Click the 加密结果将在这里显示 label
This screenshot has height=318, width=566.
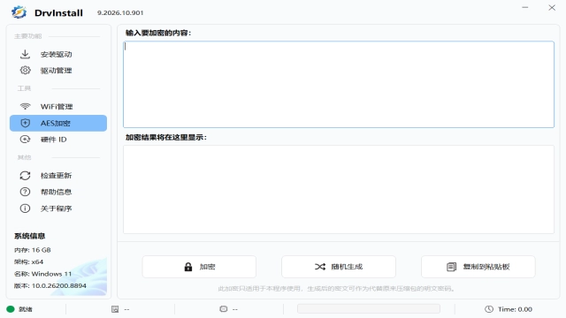click(x=165, y=137)
